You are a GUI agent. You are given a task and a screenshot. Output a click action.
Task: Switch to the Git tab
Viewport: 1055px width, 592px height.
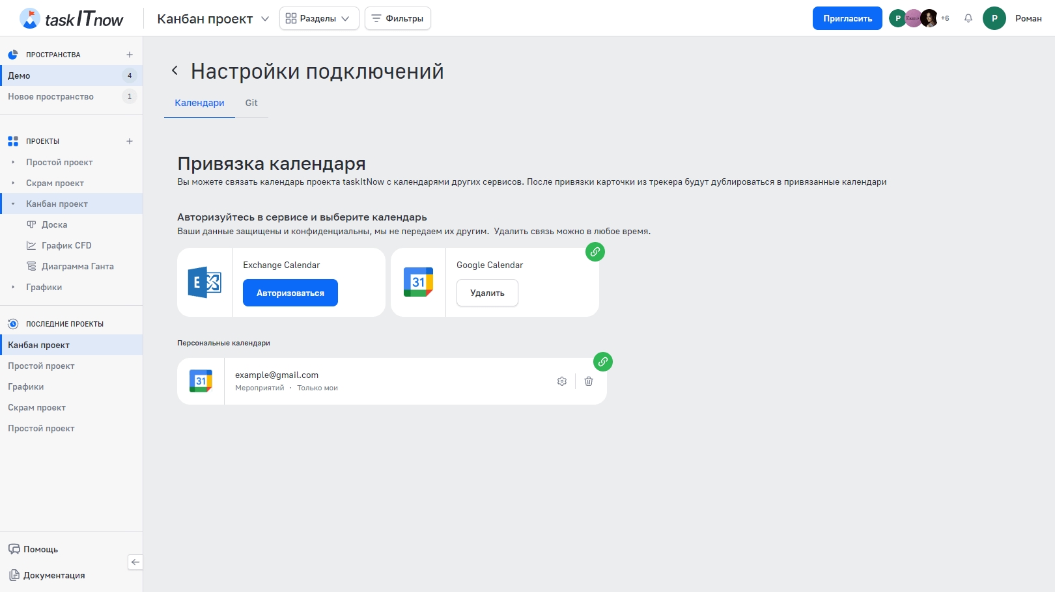(x=251, y=103)
